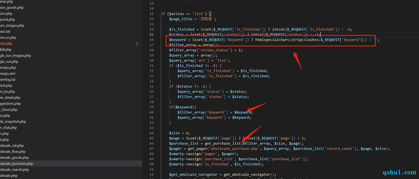Open the serrlog.txt file entry
Image resolution: width=419 pixels, height=179 pixels.
click(x=8, y=80)
